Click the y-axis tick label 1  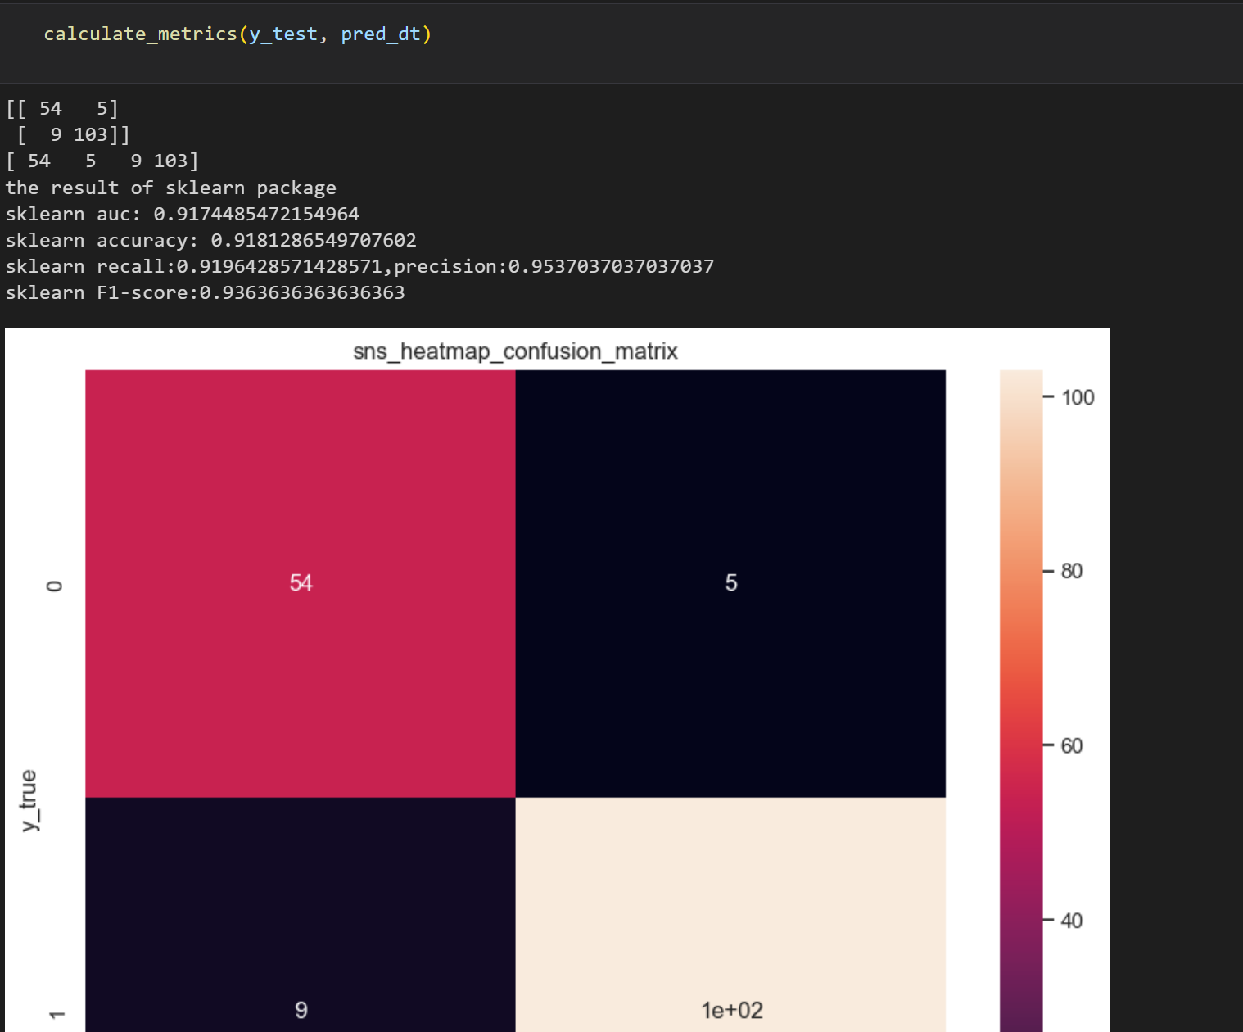pos(56,1015)
